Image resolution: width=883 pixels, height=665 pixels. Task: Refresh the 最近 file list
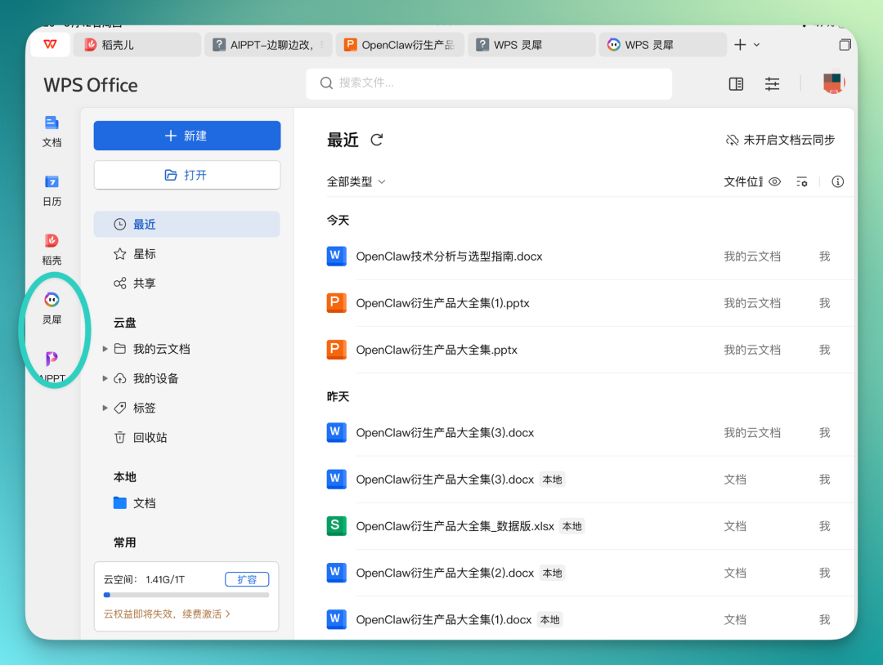click(x=377, y=140)
